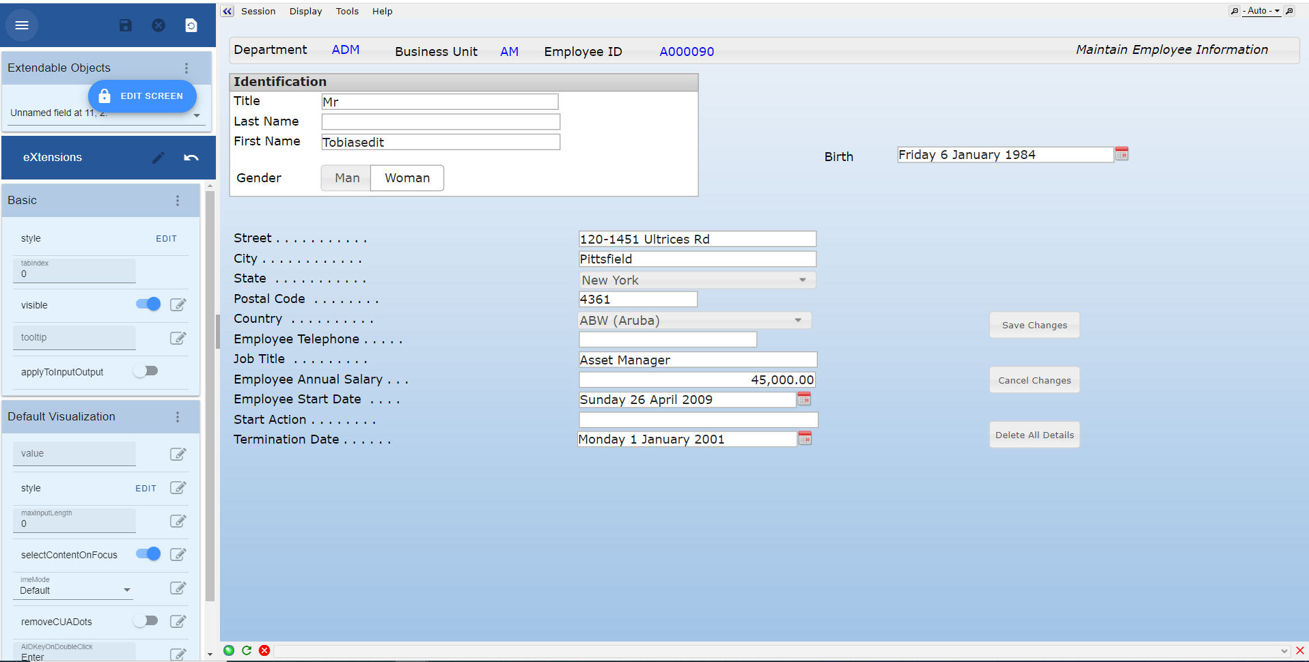Open the Session menu
This screenshot has width=1309, height=662.
click(x=258, y=12)
